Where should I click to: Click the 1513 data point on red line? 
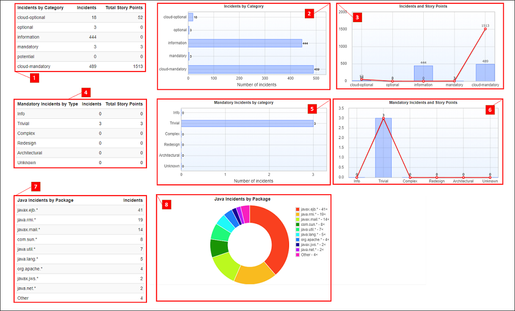pos(485,29)
